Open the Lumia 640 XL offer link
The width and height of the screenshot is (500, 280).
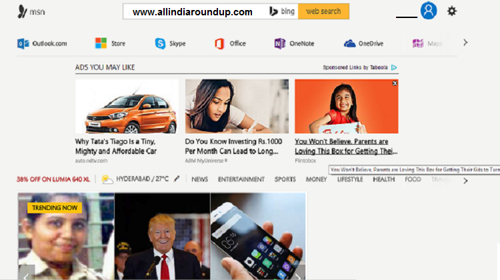click(x=53, y=179)
